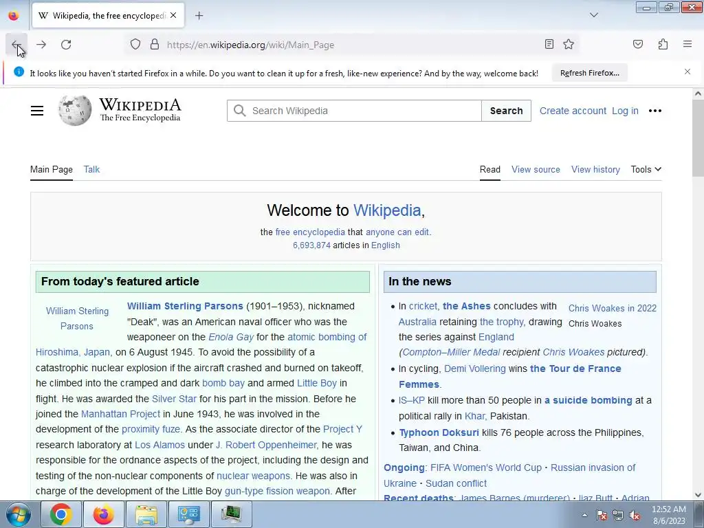
Task: Open the Wikipedia link in welcome heading
Action: pos(387,210)
